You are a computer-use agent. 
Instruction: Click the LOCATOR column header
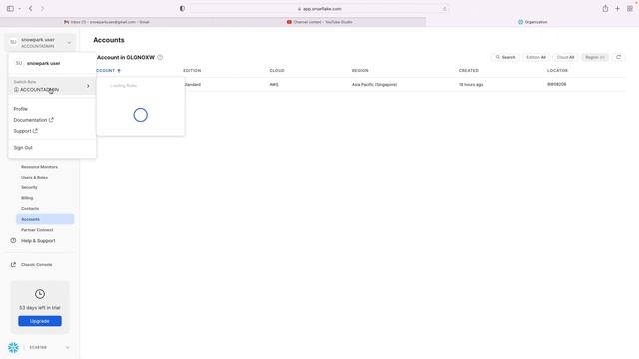pos(557,71)
